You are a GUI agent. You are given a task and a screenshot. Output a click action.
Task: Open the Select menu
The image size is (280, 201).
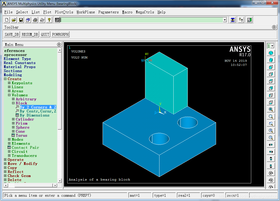coord(22,12)
